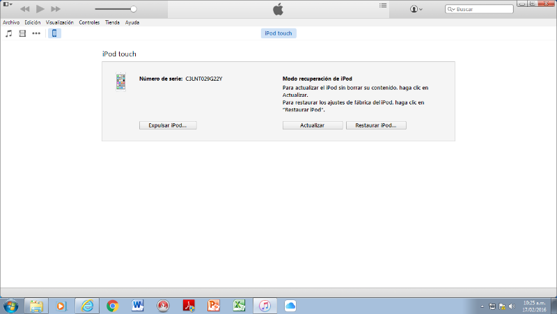The width and height of the screenshot is (557, 314).
Task: Show hidden tray icons arrow
Action: point(482,306)
